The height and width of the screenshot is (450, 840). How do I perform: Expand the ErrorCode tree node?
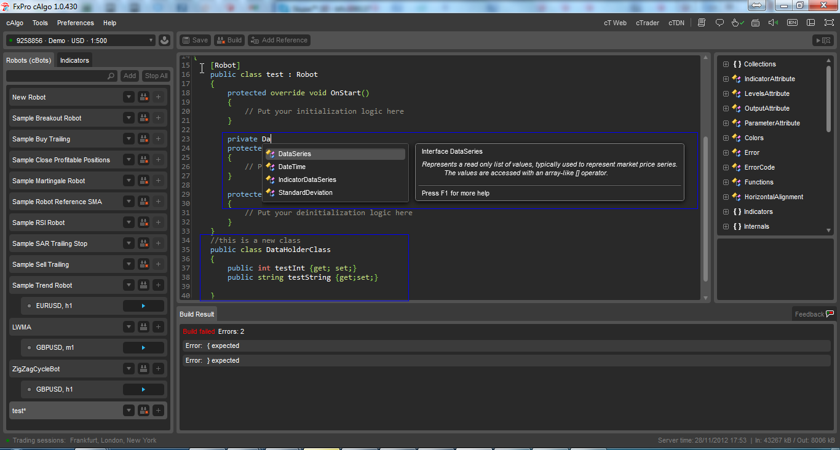click(726, 167)
